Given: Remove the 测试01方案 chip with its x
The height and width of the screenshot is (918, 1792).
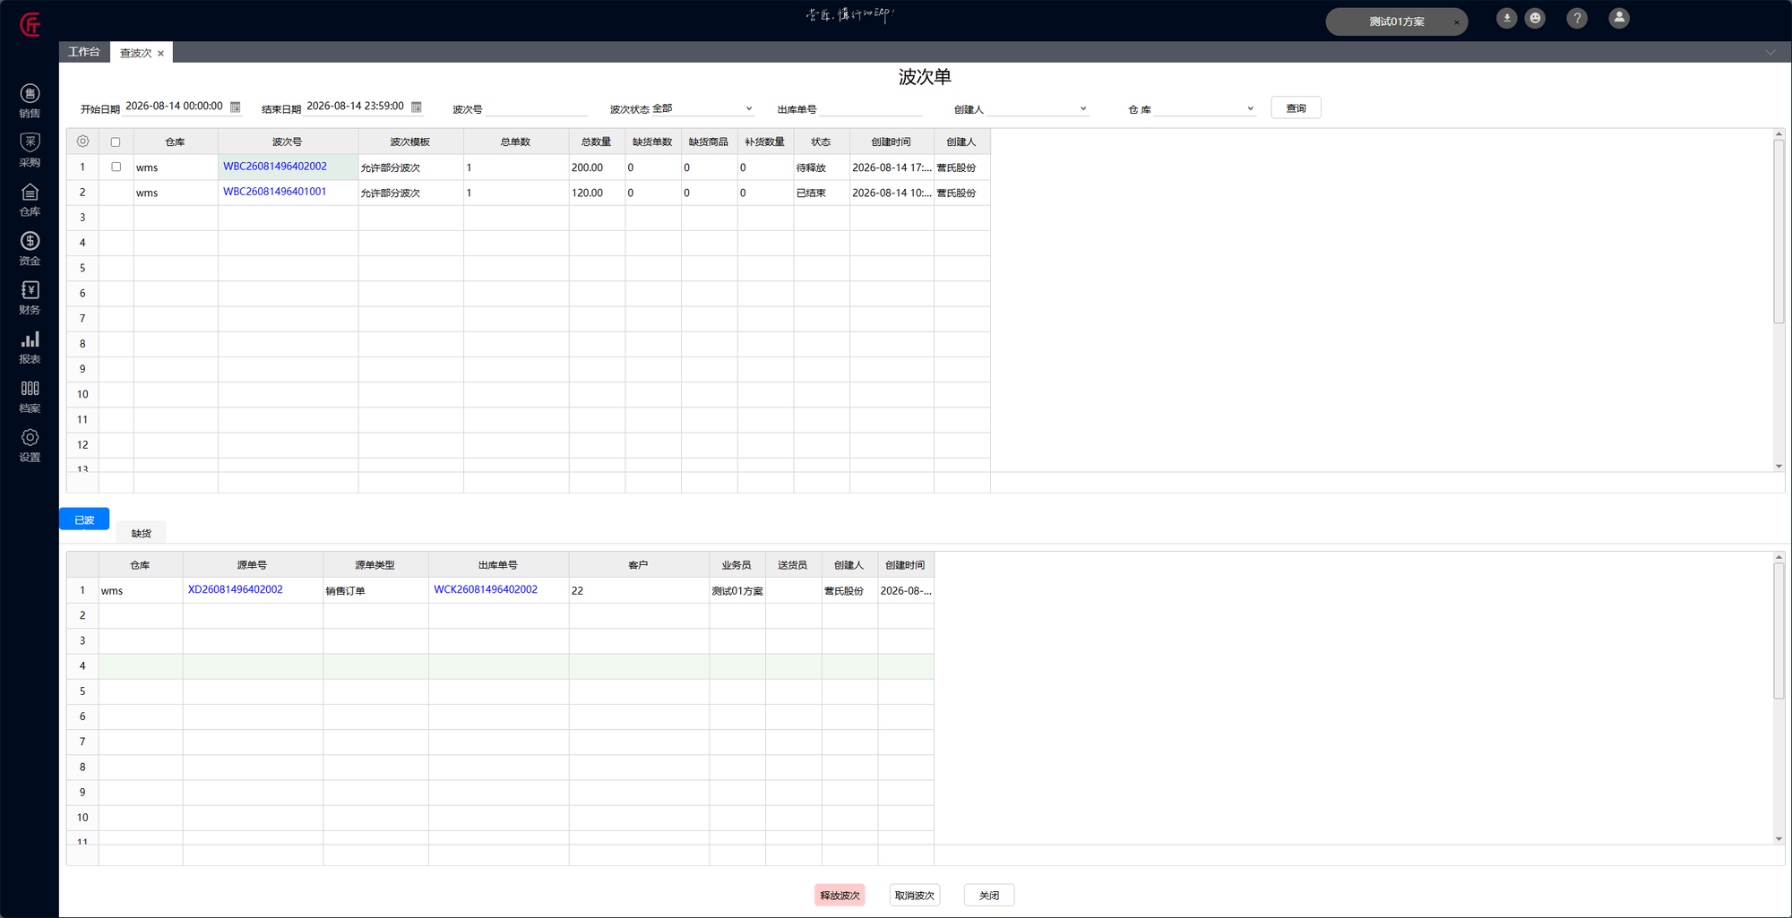Looking at the screenshot, I should coord(1456,22).
